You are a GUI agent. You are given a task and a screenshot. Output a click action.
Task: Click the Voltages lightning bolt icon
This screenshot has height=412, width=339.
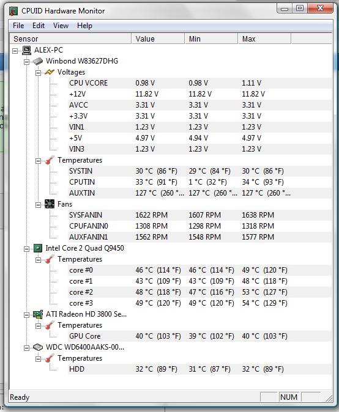[x=50, y=72]
